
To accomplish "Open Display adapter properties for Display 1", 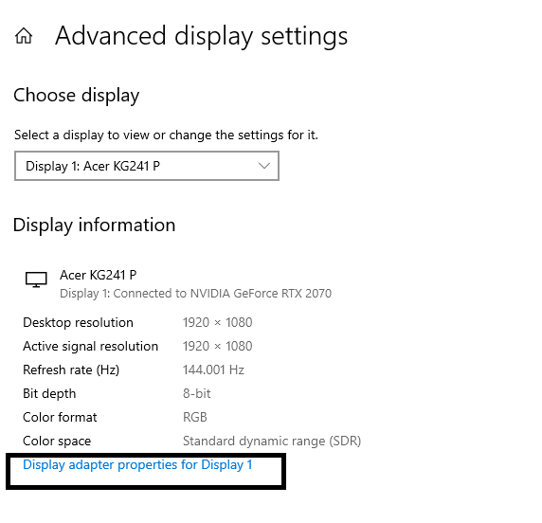I will click(137, 465).
